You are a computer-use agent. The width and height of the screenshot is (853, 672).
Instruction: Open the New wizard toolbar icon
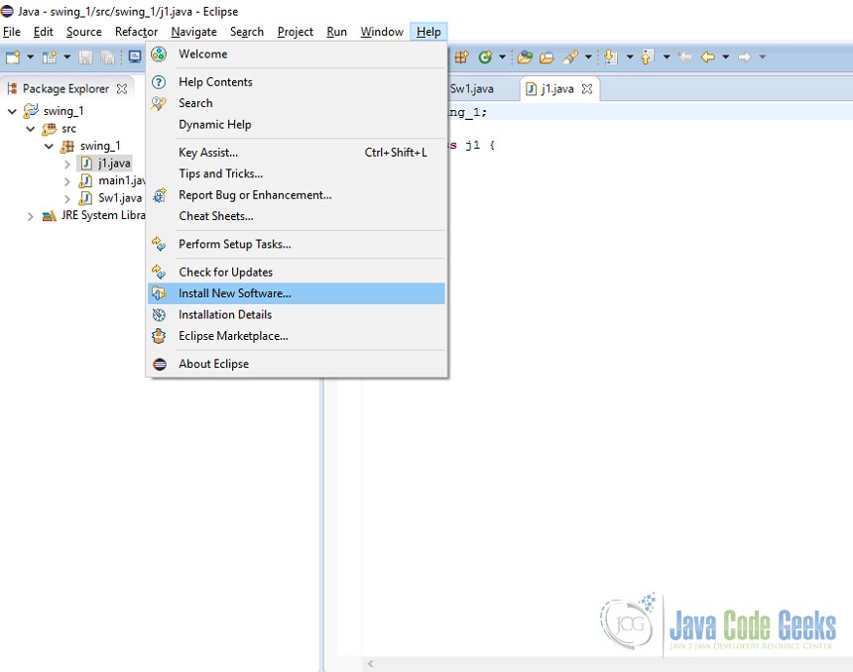click(x=12, y=56)
